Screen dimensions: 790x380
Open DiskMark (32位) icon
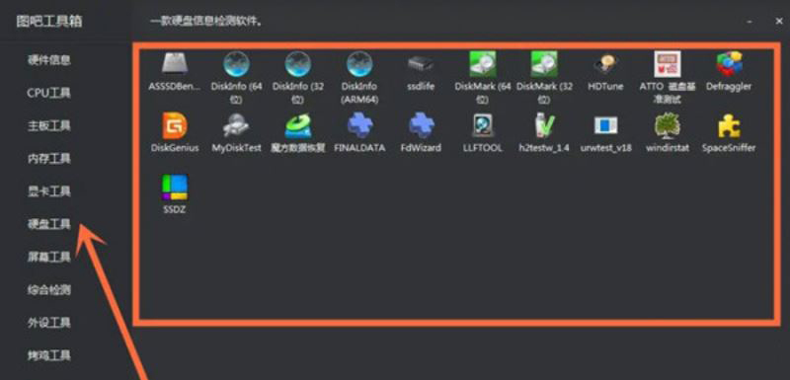(x=544, y=64)
